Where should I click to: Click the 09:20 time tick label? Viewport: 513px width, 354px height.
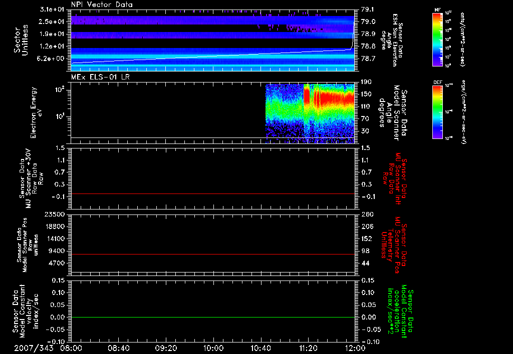(166, 347)
